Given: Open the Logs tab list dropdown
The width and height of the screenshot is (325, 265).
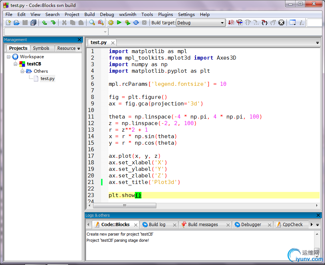Looking at the screenshot, I should [x=317, y=225].
